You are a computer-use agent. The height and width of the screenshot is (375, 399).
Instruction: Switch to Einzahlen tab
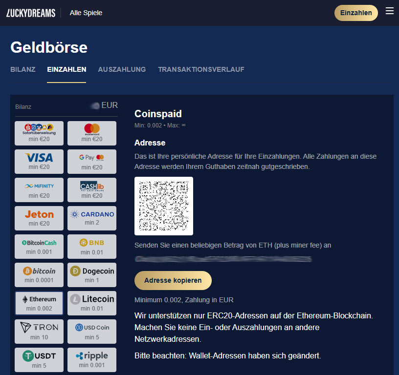[x=66, y=69]
